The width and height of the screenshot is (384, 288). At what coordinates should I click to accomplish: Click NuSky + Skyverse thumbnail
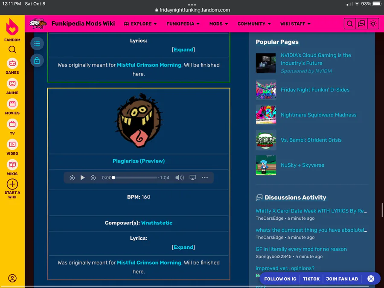click(x=266, y=165)
